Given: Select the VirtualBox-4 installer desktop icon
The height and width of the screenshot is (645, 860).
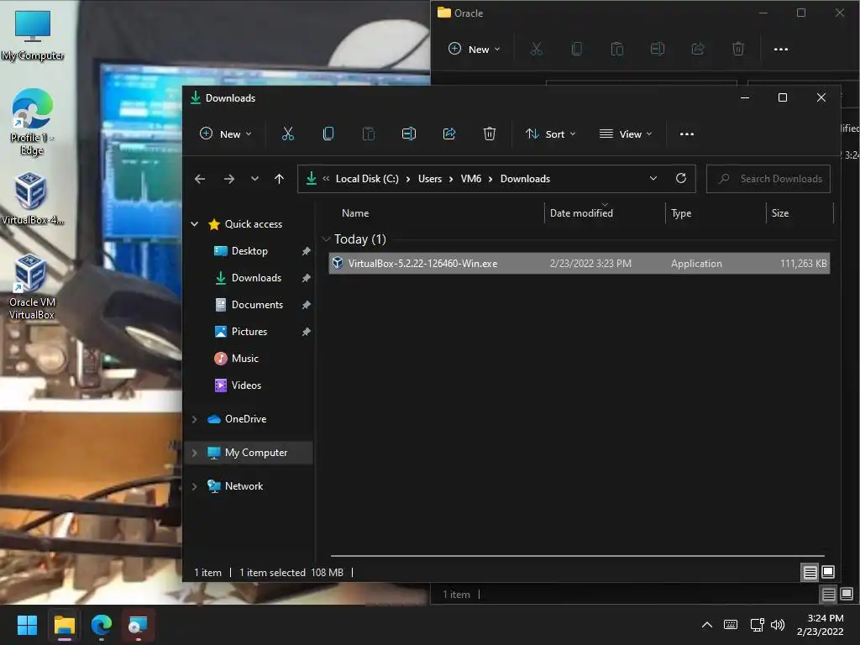Looking at the screenshot, I should (32, 198).
